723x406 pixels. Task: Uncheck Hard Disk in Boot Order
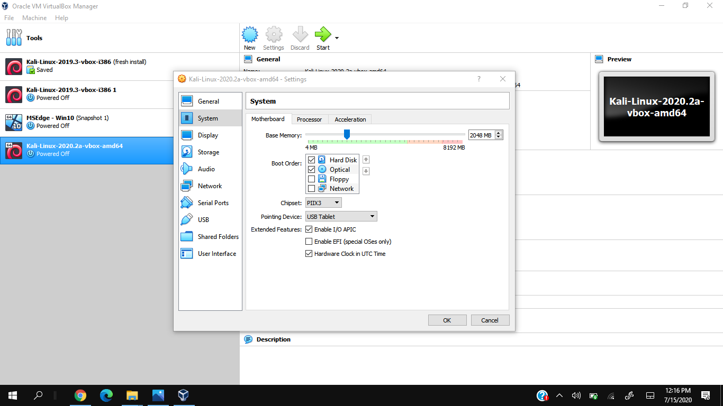click(x=311, y=160)
